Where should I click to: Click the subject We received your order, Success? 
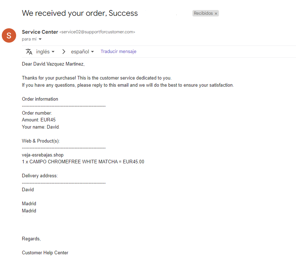80,13
